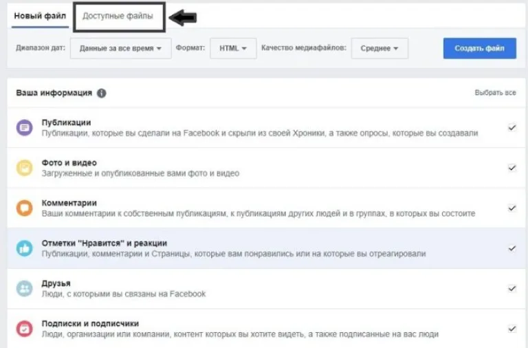Click the Подписки и подписчики heading

click(x=90, y=323)
